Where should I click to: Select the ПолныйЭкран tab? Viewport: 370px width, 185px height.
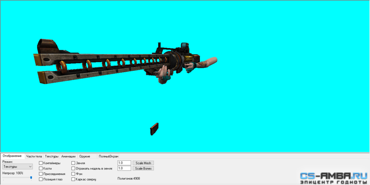click(x=108, y=156)
